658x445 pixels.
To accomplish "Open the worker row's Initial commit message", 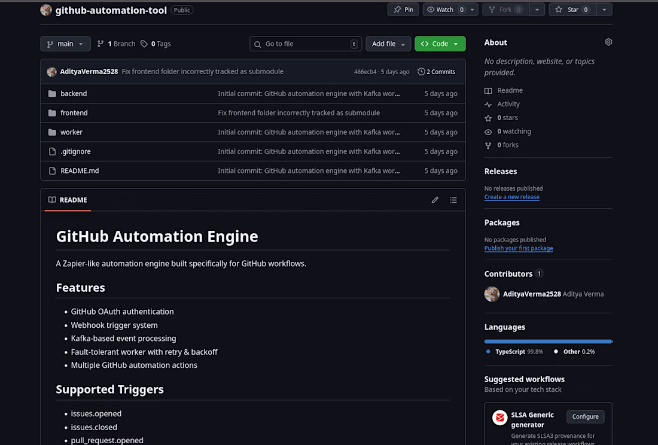I will pos(309,132).
